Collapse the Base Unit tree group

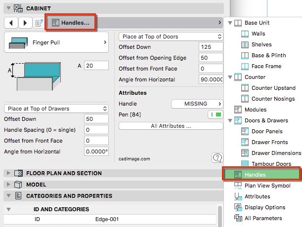230,23
